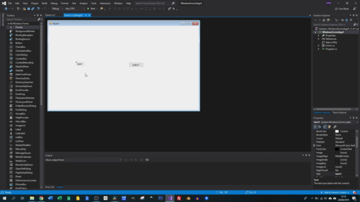Expand the Font property row
Image resolution: width=360 pixels, height=202 pixels.
click(314, 145)
